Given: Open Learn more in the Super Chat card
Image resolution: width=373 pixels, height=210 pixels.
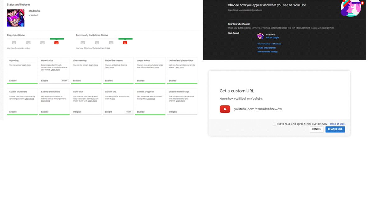Looking at the screenshot, I should tap(92, 101).
